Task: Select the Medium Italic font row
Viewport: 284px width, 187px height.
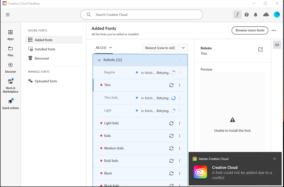Action: [x=140, y=148]
